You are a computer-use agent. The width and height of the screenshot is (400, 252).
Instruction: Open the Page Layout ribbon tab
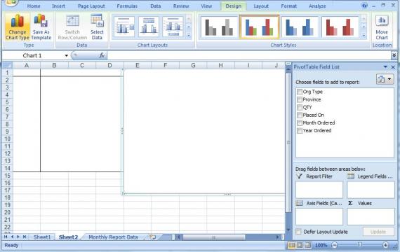(x=91, y=6)
